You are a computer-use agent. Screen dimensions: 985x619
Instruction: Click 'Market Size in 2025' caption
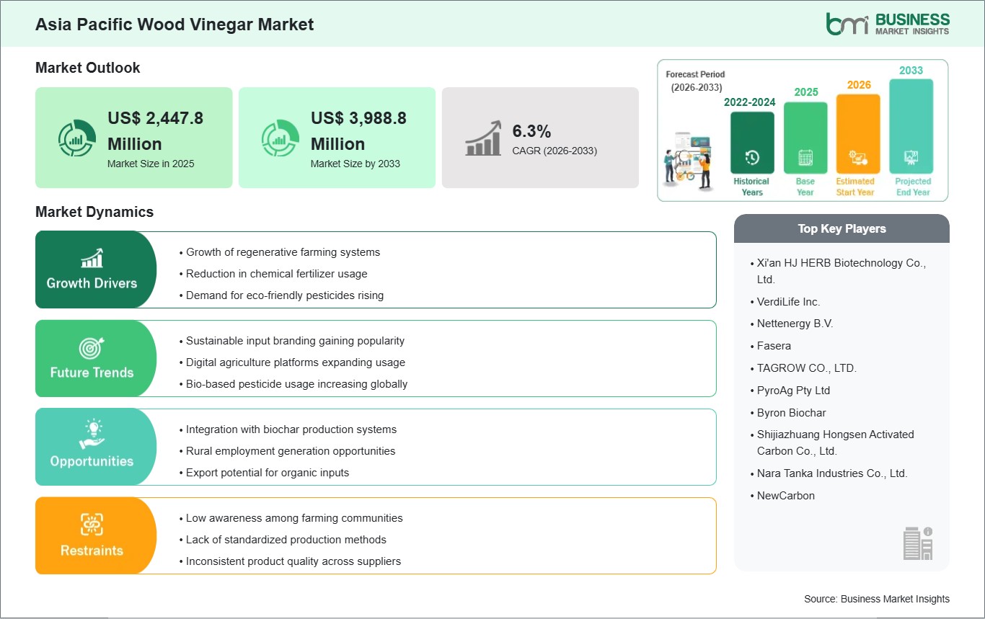tap(151, 164)
